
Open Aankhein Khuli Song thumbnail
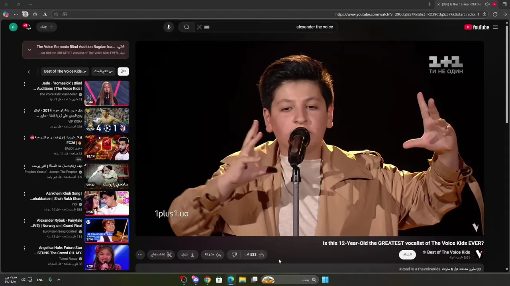[x=107, y=203]
